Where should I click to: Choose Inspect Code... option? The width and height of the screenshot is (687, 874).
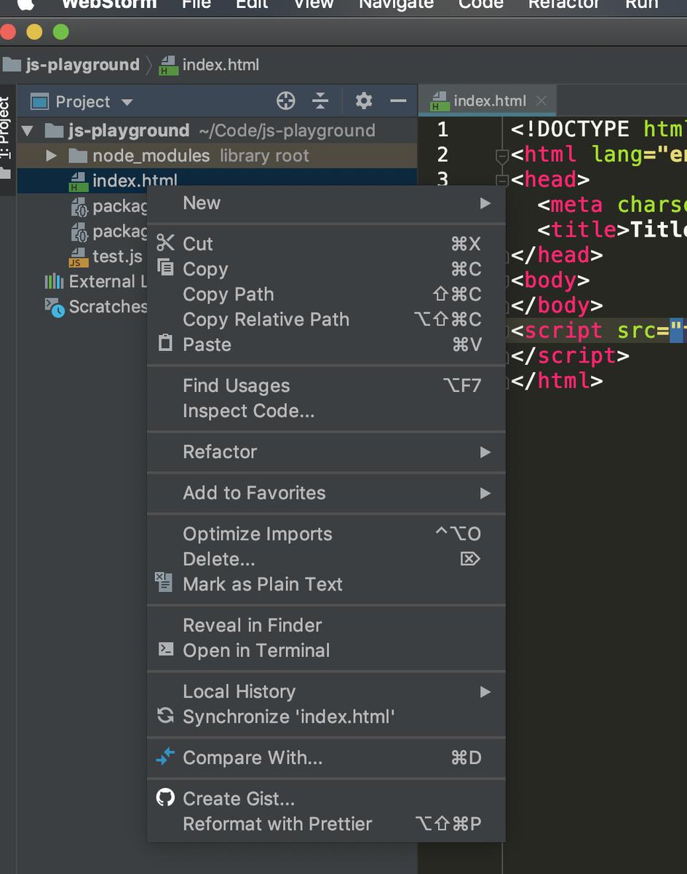(326, 411)
